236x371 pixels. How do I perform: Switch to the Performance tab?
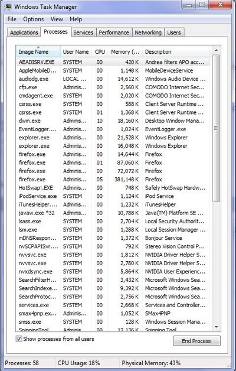[x=114, y=32]
